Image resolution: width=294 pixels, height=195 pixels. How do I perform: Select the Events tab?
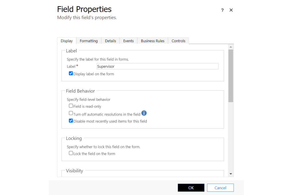tap(128, 41)
